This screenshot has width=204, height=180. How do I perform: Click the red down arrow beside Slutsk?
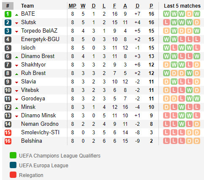(x=16, y=23)
